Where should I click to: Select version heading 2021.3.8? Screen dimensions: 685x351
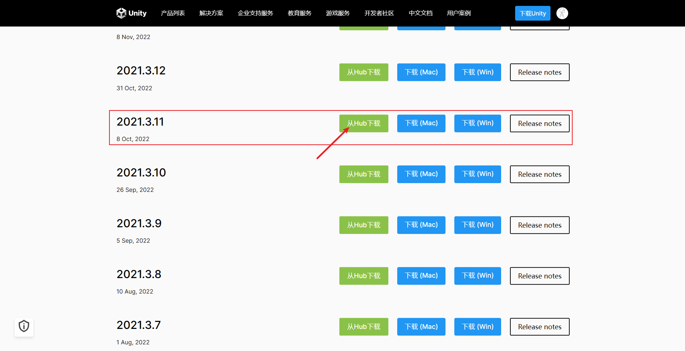pos(139,274)
